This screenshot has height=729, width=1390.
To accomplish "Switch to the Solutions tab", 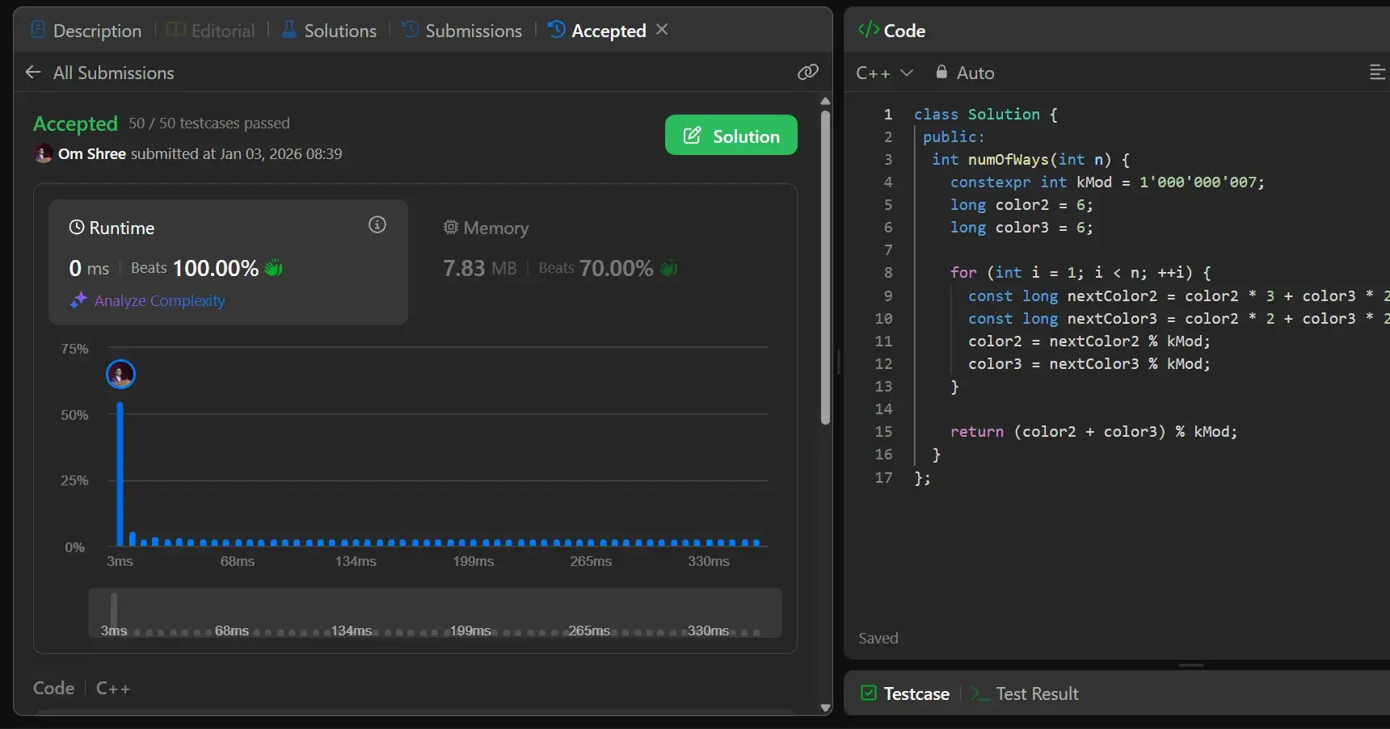I will pos(328,31).
